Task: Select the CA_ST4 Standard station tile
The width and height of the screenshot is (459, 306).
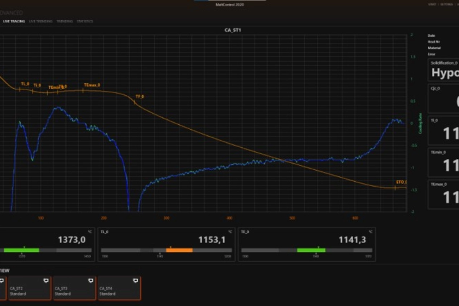Action: point(119,288)
